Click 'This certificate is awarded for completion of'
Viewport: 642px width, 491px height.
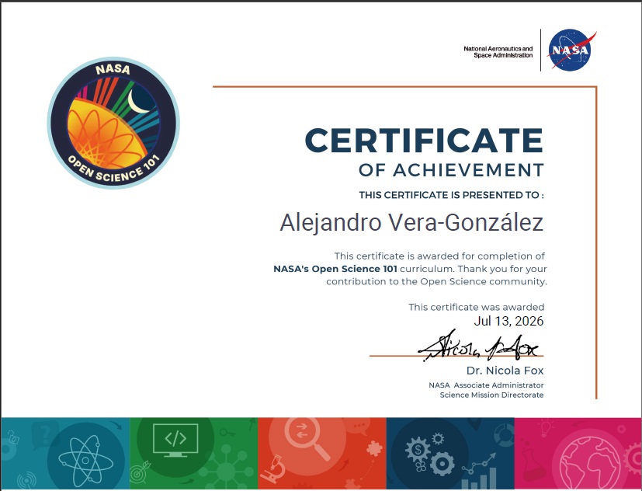click(439, 256)
